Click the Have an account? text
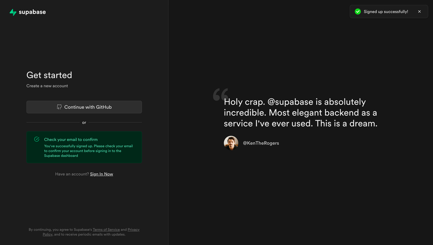The width and height of the screenshot is (433, 245). click(x=72, y=174)
